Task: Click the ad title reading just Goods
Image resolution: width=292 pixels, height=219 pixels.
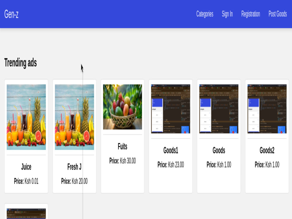Action: coord(219,150)
